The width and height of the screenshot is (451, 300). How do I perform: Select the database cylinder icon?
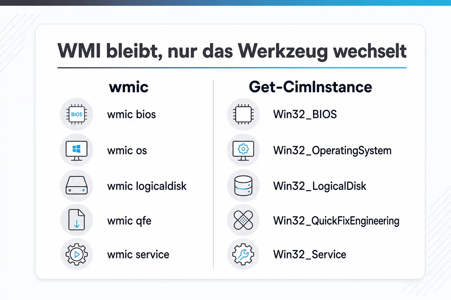(243, 185)
